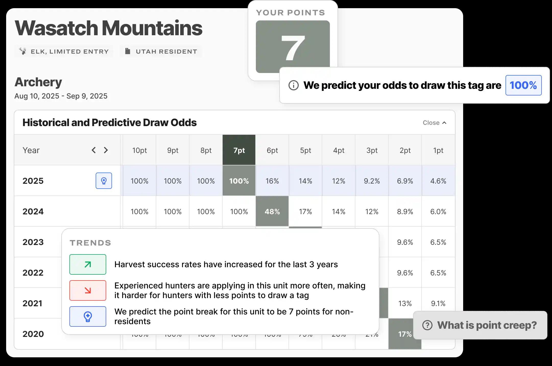Open the Trends panel header
The height and width of the screenshot is (366, 552).
click(x=90, y=242)
